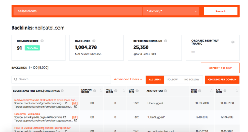
Task: Open external icon for ubersuggest/ove target URL
Action: click(x=75, y=120)
